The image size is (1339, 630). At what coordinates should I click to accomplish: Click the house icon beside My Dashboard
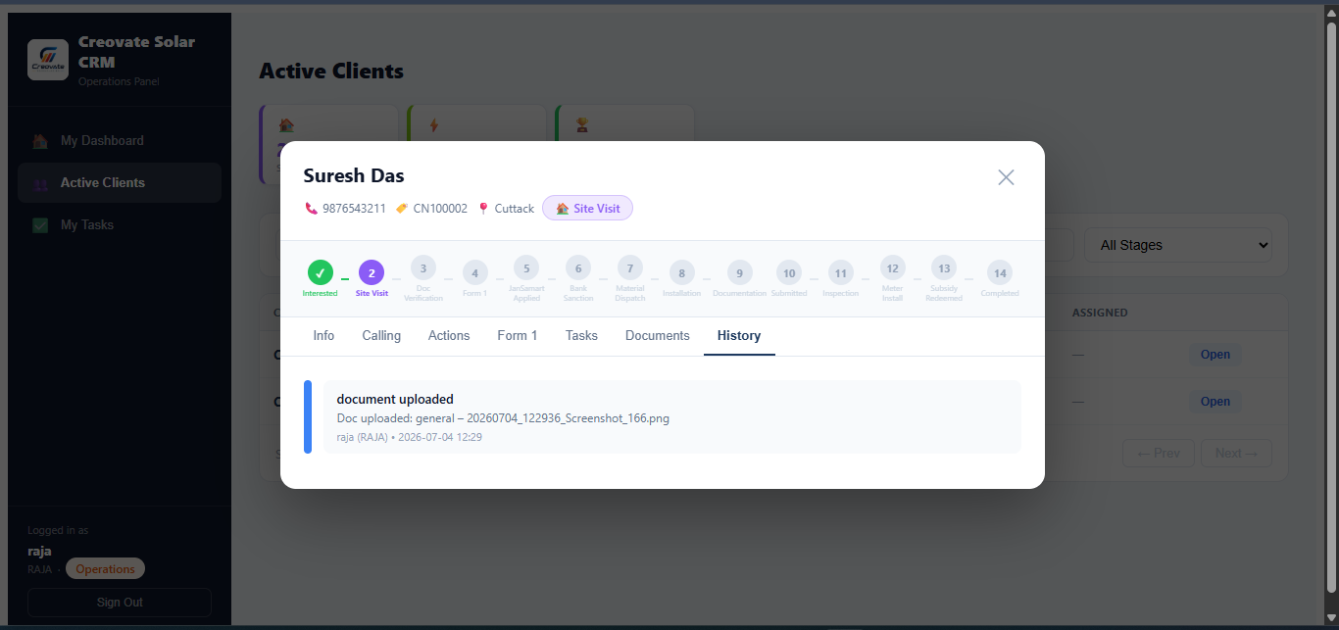(40, 141)
